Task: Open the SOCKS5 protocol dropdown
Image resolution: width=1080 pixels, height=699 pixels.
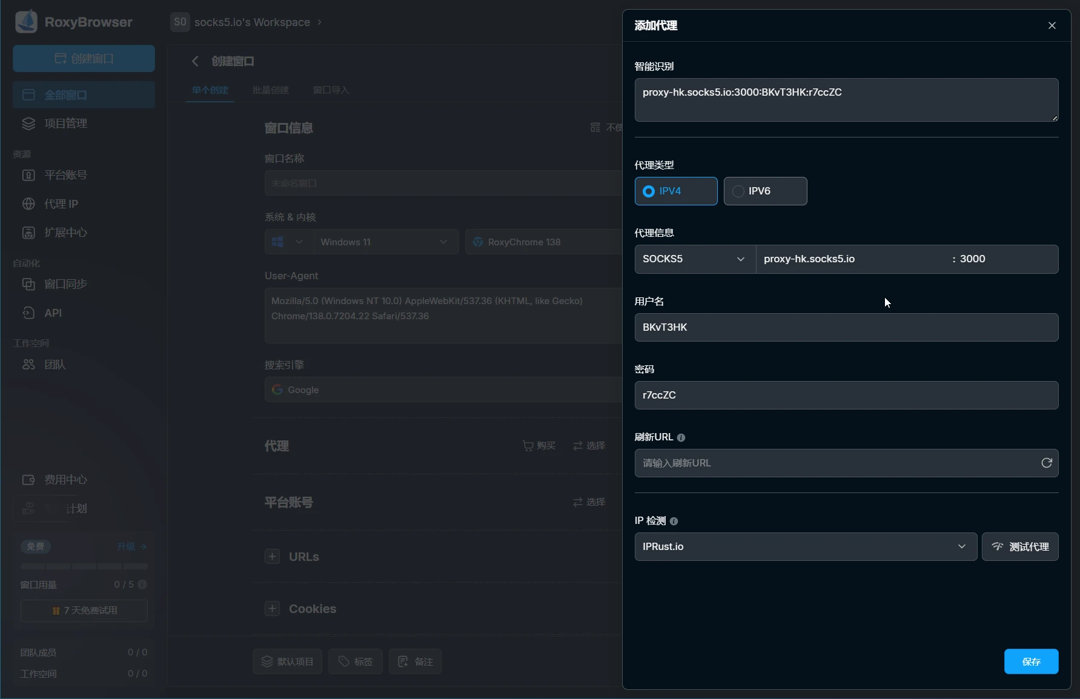Action: click(695, 259)
